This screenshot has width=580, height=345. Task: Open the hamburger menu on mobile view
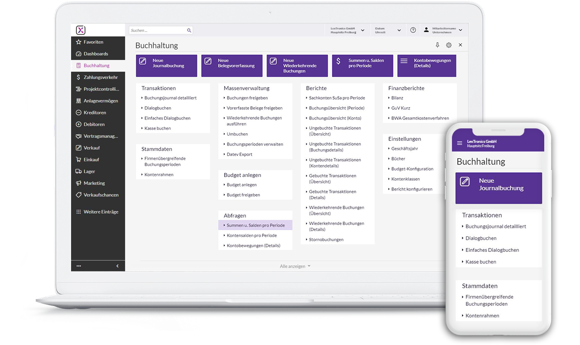[x=460, y=143]
